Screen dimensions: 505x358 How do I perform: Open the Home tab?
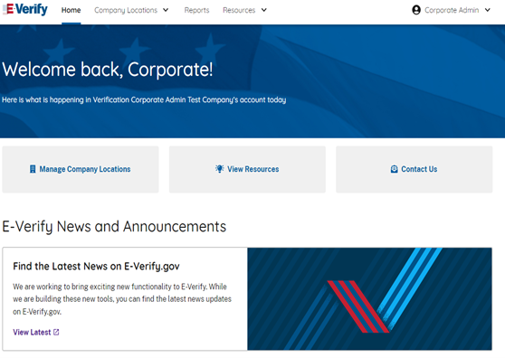(x=71, y=10)
